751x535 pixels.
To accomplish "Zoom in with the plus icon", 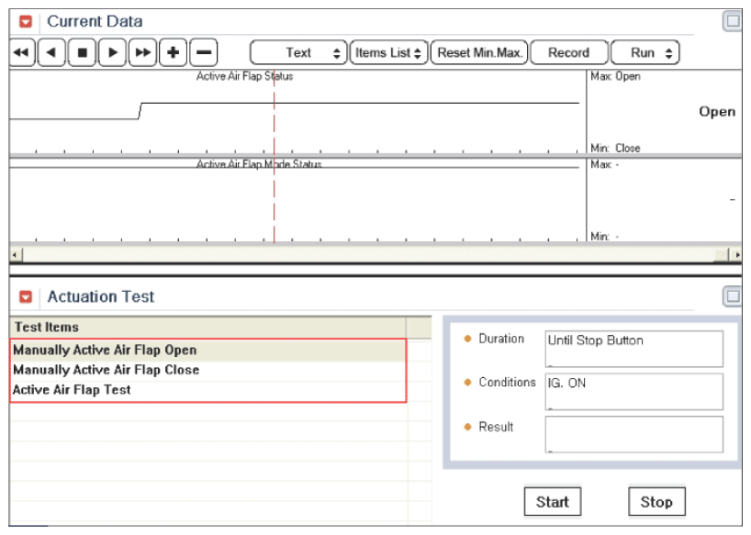I will [173, 52].
